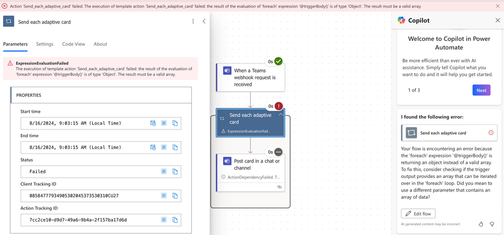Image resolution: width=504 pixels, height=235 pixels.
Task: Open the three-dot more options menu
Action: click(x=193, y=21)
